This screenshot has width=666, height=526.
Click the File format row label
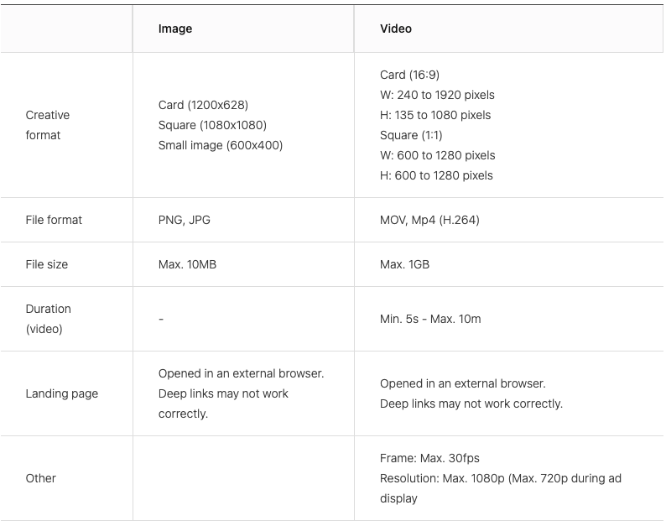[x=54, y=220]
